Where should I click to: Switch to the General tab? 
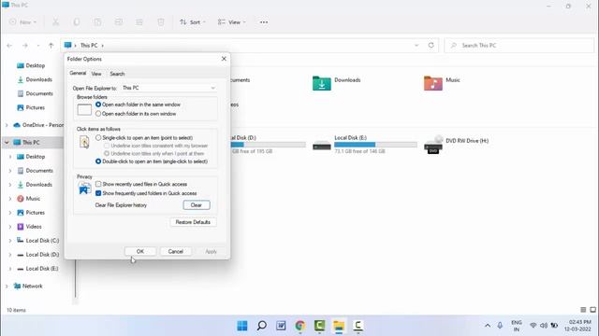(78, 73)
